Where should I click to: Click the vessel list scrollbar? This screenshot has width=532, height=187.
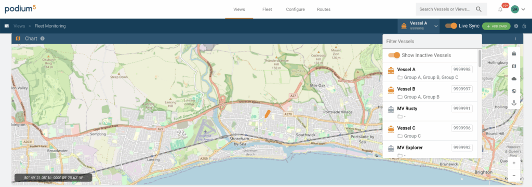[x=480, y=58]
